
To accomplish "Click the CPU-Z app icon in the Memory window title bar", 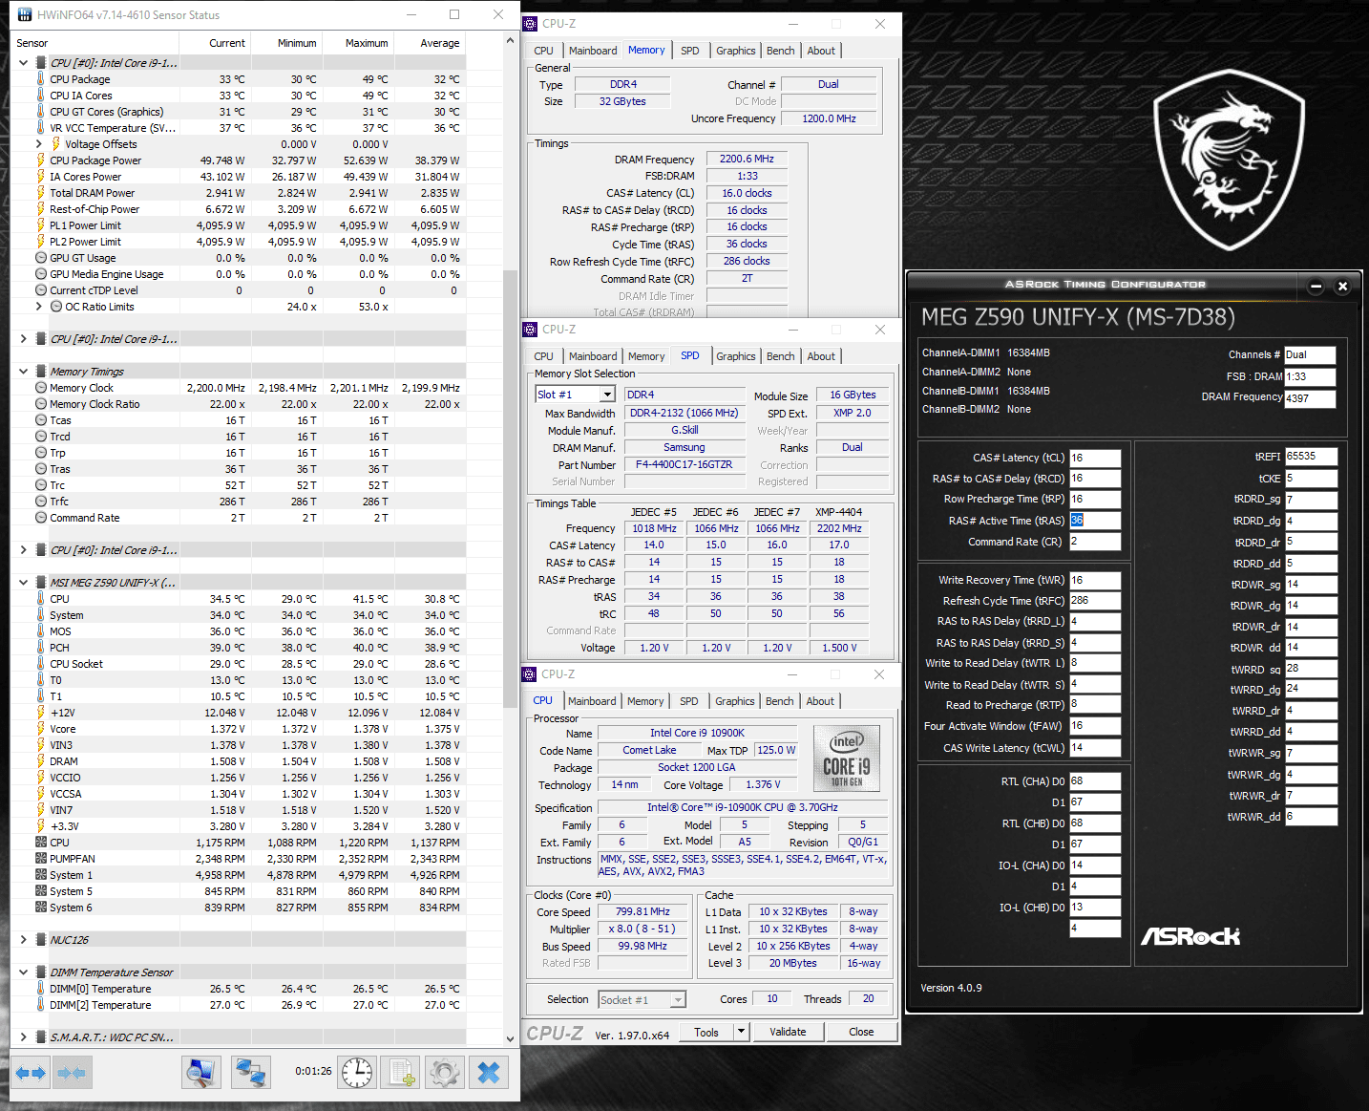I will 530,24.
